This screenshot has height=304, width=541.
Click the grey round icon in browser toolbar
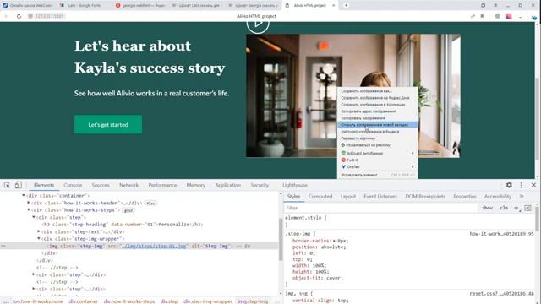497,16
